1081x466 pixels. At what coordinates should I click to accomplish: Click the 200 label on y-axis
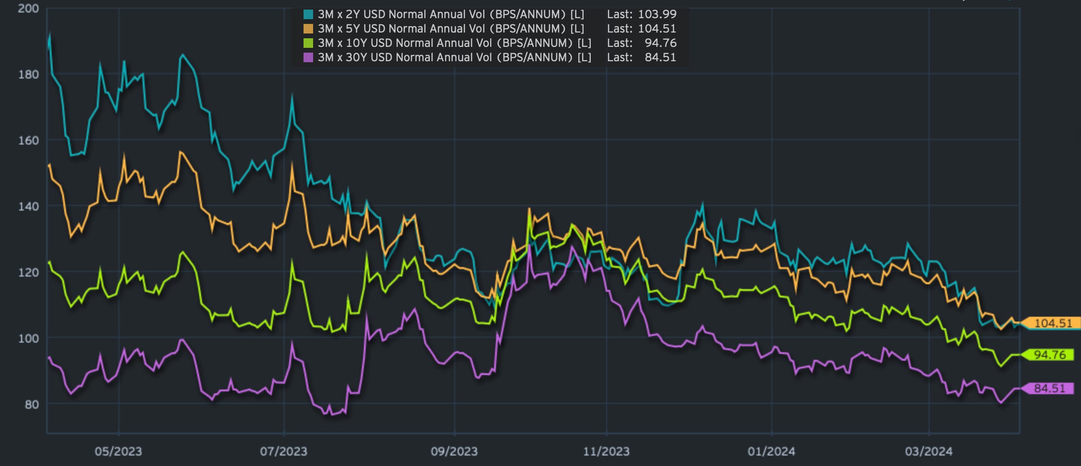(x=28, y=8)
